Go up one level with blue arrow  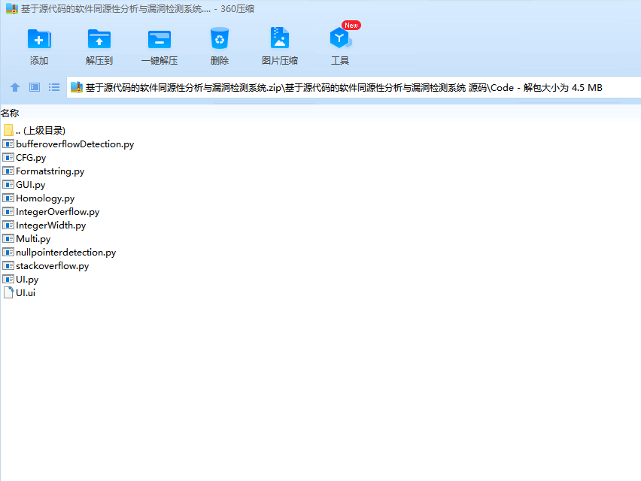[15, 87]
